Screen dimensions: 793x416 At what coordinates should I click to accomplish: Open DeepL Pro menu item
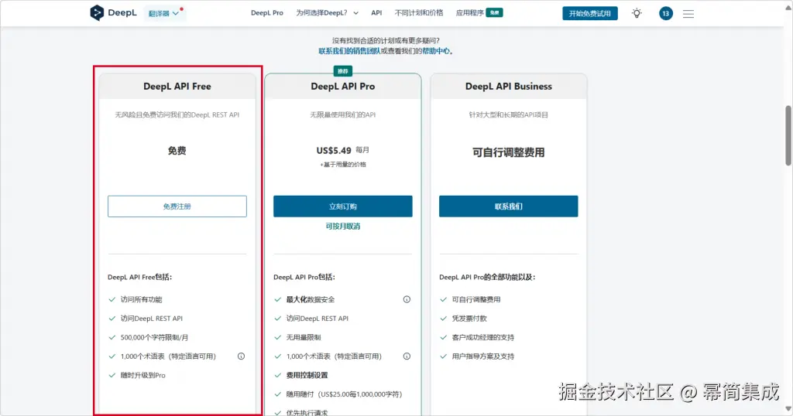267,13
